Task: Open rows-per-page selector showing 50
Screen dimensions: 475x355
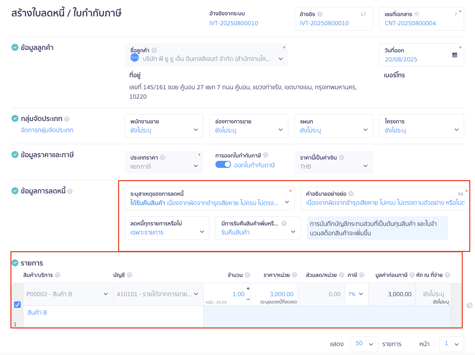Action: (x=364, y=344)
